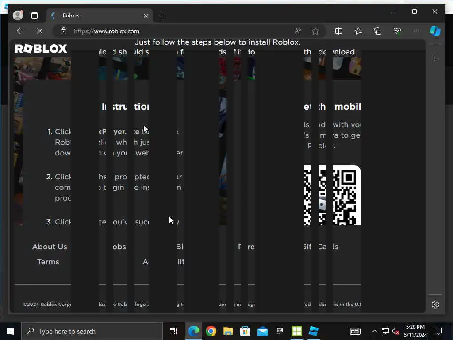
Task: Open File Explorer from the taskbar
Action: 228,331
